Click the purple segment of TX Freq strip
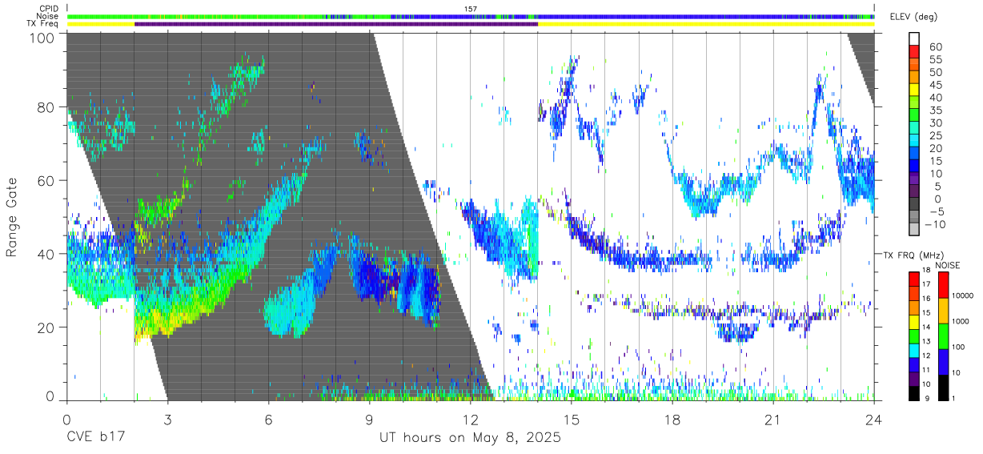Screen dimensions: 983x454 point(336,23)
